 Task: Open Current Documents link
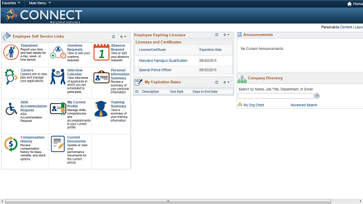coord(77,139)
